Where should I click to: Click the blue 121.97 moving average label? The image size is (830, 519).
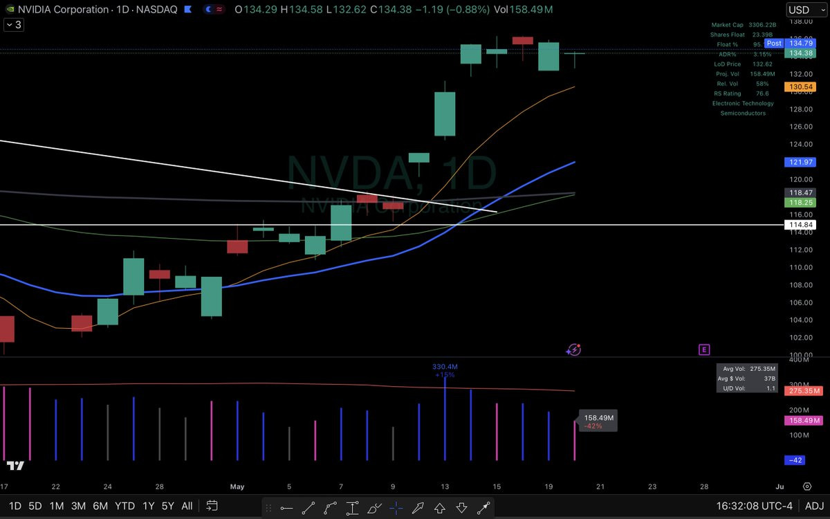[802, 162]
